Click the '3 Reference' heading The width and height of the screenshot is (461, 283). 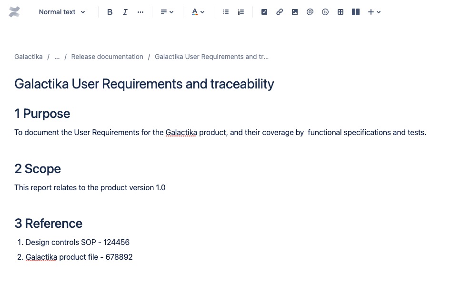tap(49, 224)
